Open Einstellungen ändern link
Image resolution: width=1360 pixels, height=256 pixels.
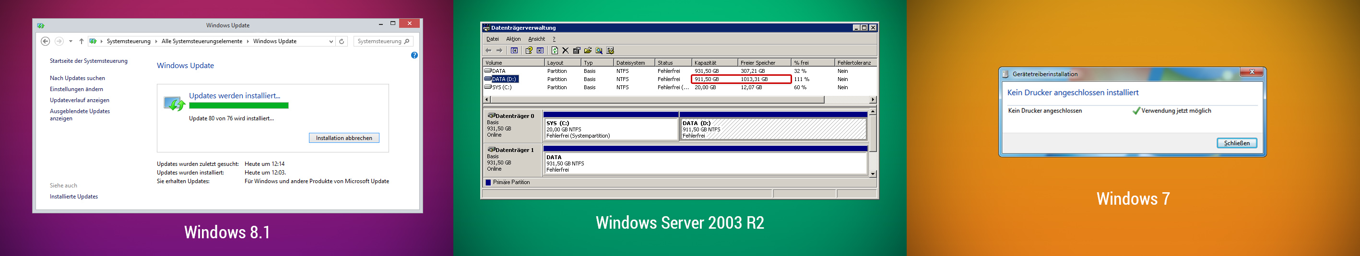pos(77,89)
